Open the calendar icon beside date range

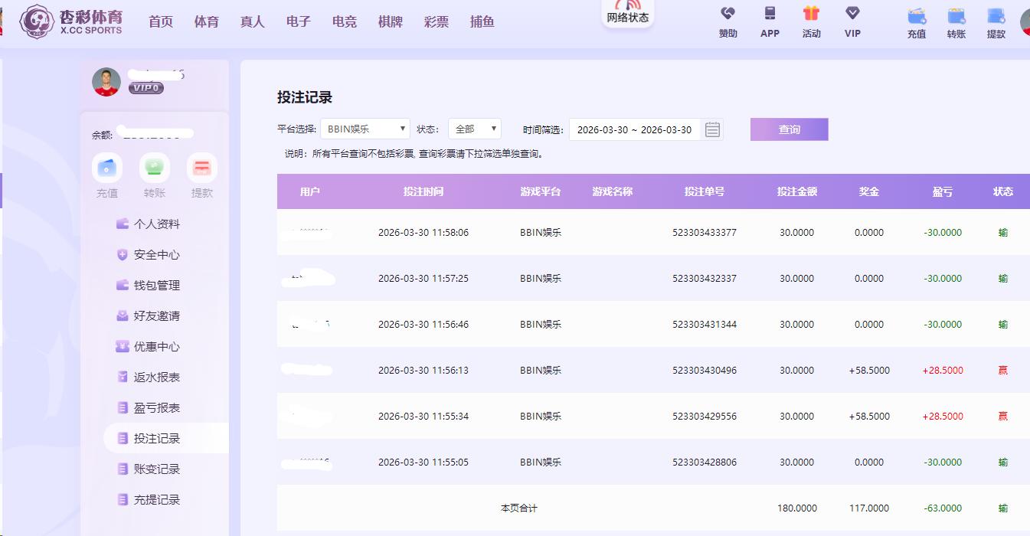(712, 129)
